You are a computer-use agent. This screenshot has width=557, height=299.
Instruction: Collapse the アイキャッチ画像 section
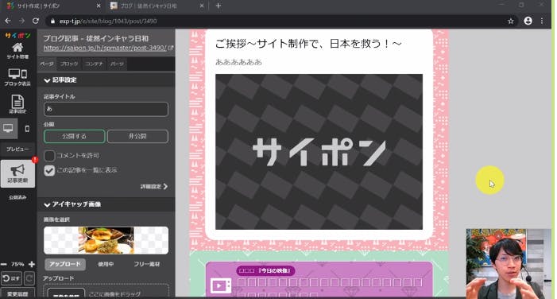click(106, 204)
